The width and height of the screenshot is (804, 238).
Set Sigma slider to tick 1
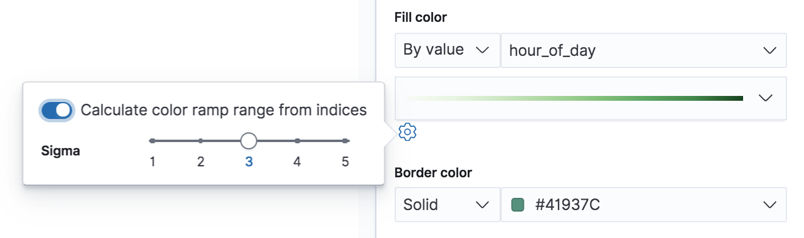[152, 141]
